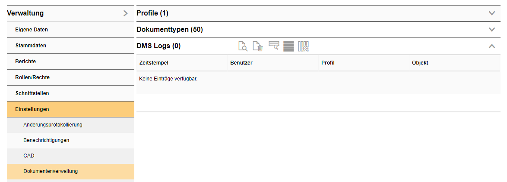Select Einstellungen menu item
This screenshot has width=507, height=182.
[70, 109]
